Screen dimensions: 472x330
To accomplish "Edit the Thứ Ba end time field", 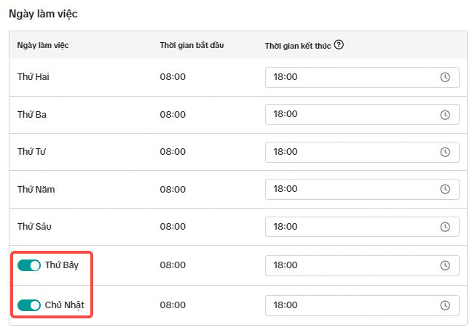I will click(350, 115).
